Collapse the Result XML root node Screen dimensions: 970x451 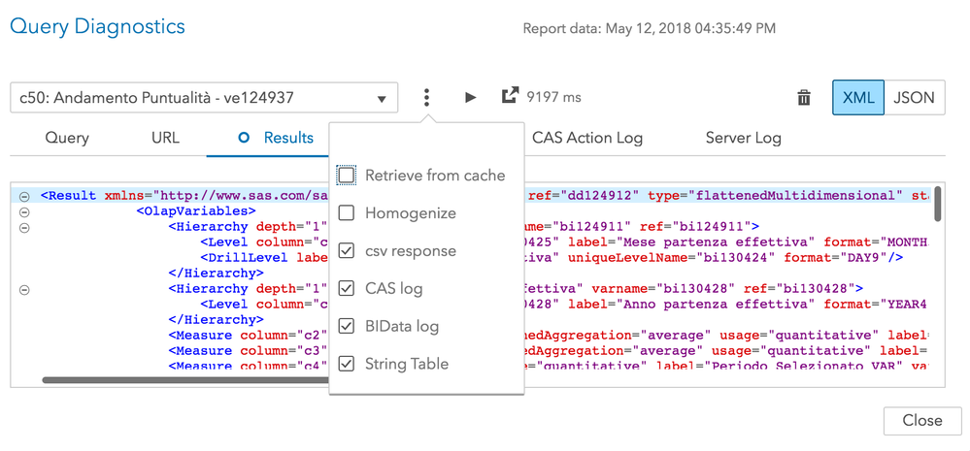pyautogui.click(x=25, y=195)
